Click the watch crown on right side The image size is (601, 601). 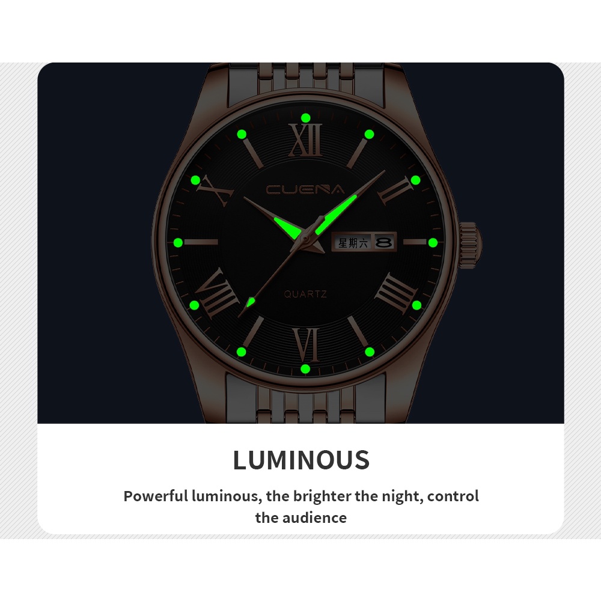(x=469, y=242)
